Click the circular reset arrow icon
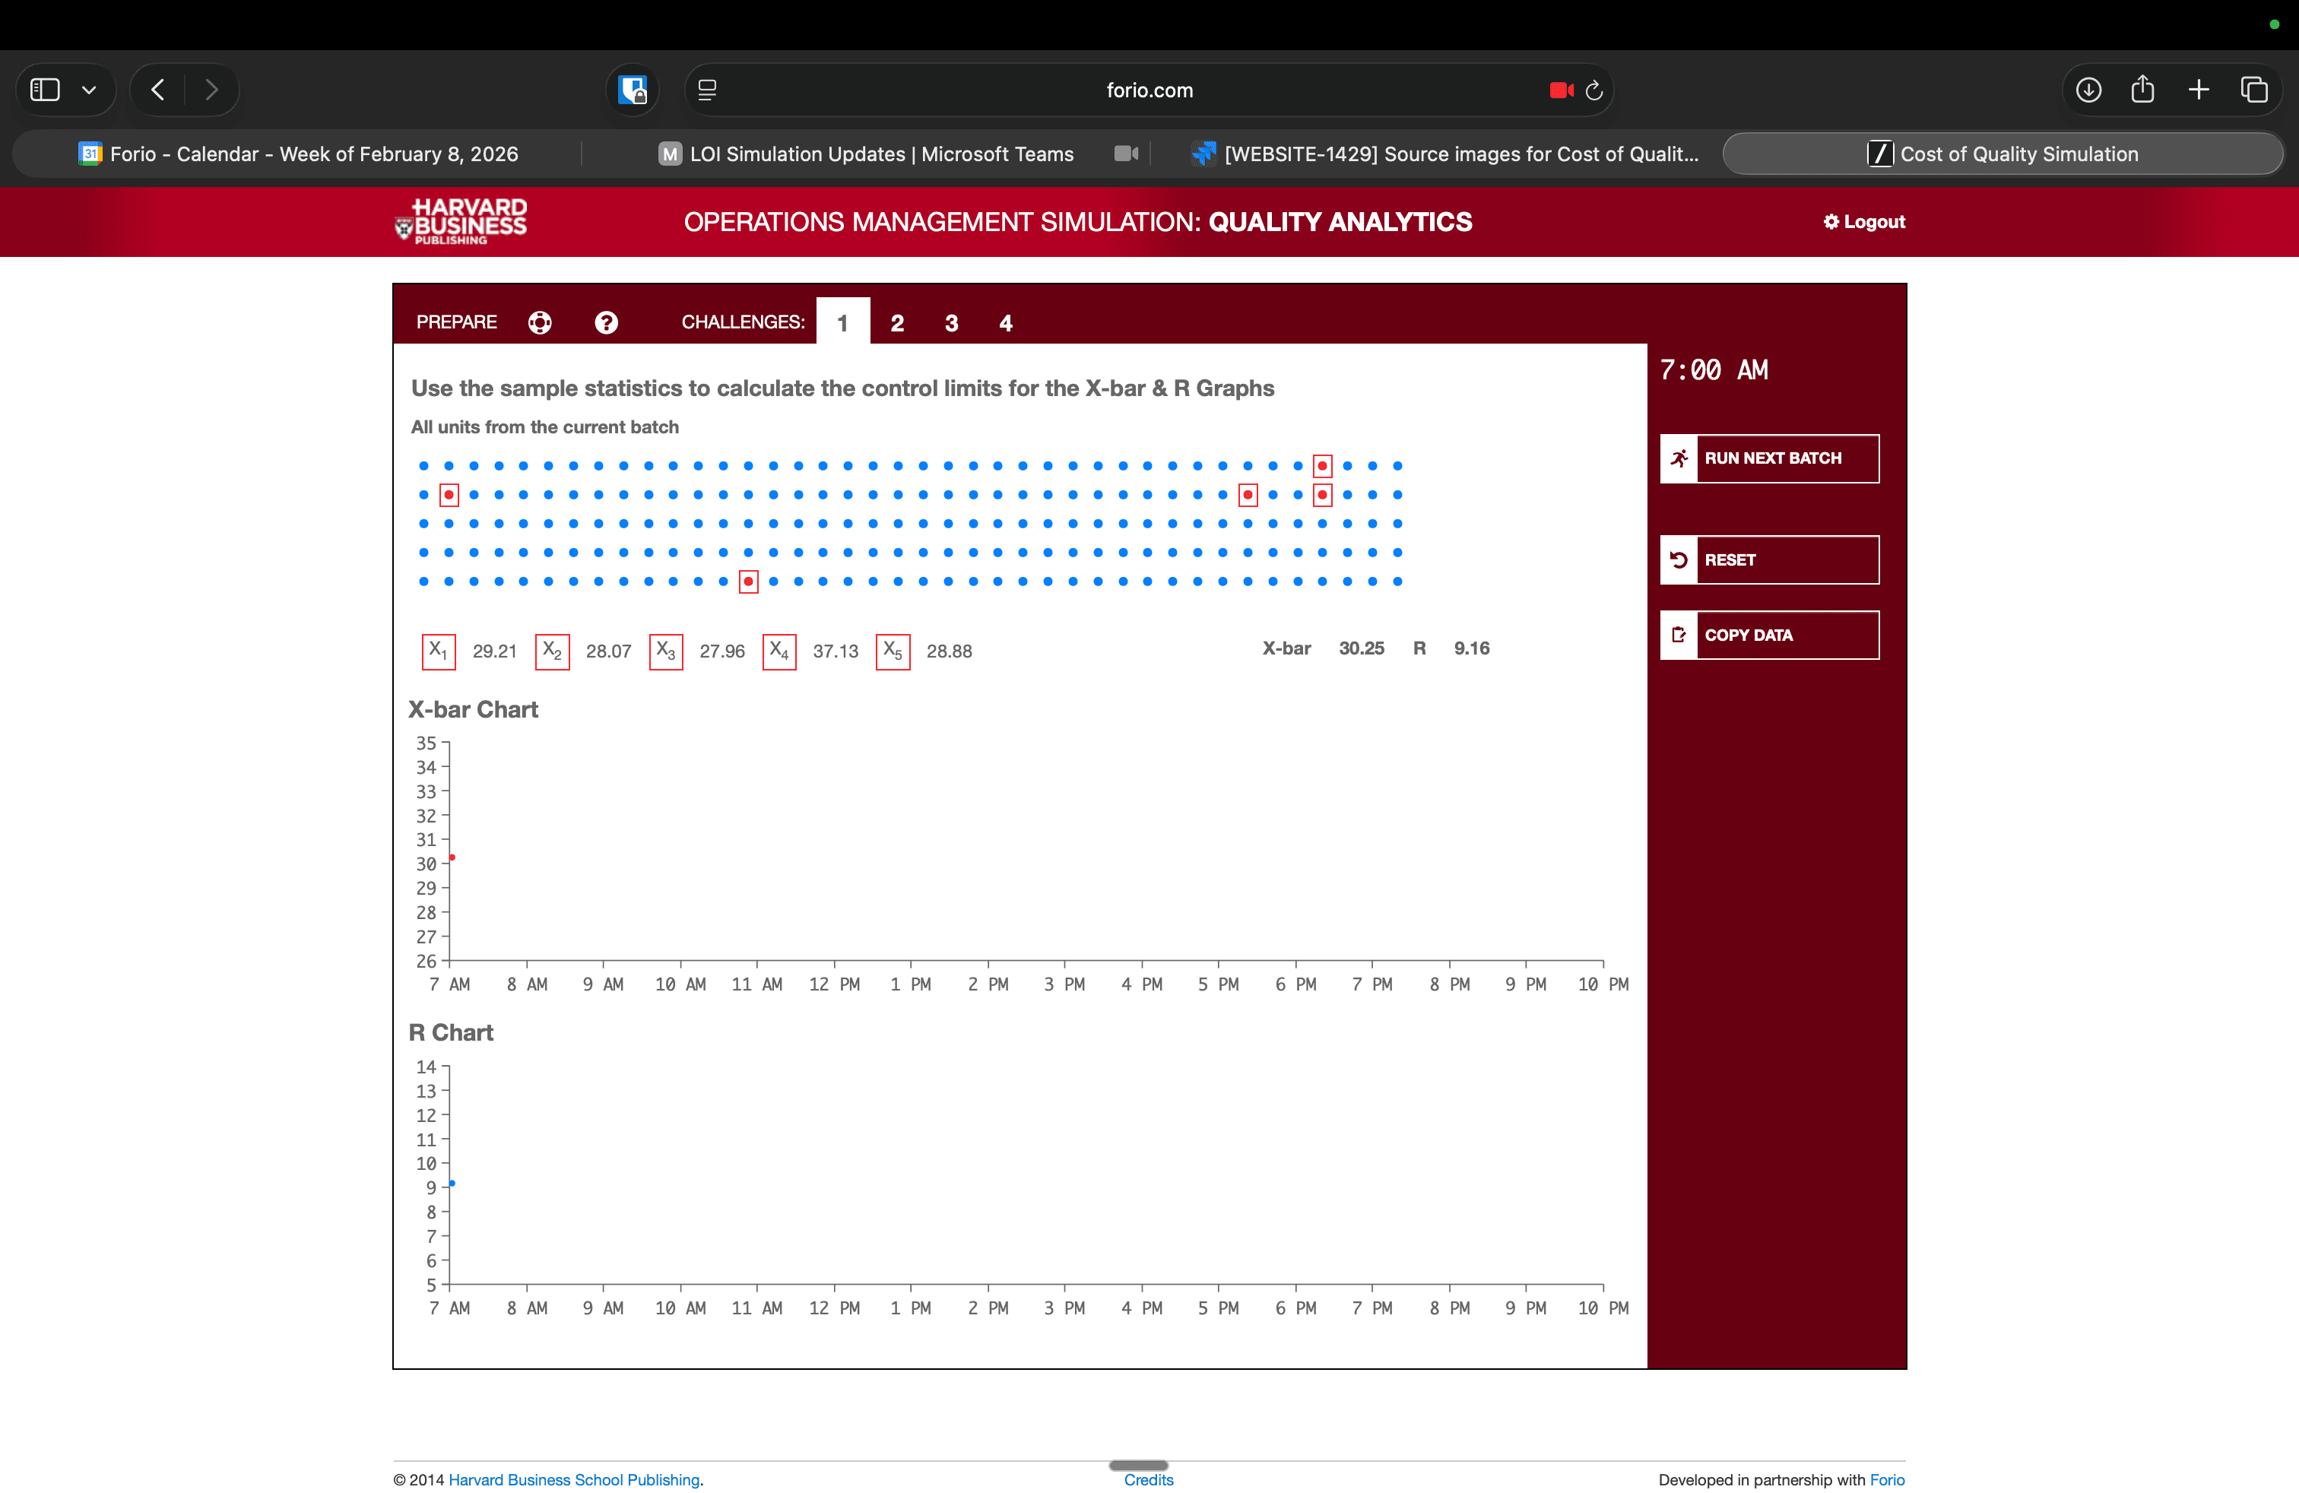The image size is (2299, 1493). coord(1679,559)
